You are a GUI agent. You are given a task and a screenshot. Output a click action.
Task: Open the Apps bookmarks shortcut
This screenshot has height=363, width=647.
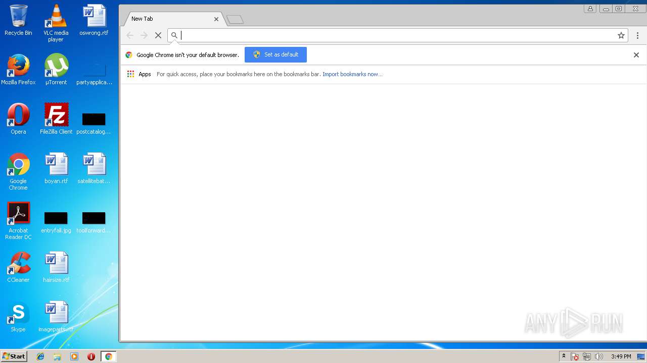(x=139, y=74)
